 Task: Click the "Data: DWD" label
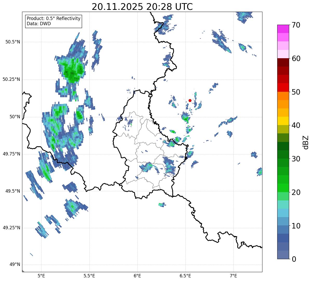39,24
